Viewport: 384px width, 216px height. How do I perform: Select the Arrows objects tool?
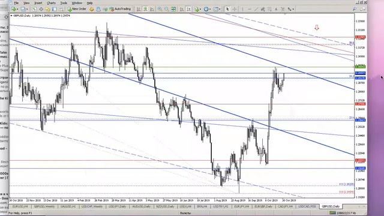click(x=289, y=9)
